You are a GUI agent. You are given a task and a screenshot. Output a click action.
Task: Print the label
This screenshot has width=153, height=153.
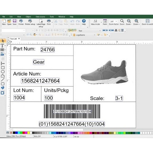(x=49, y=22)
